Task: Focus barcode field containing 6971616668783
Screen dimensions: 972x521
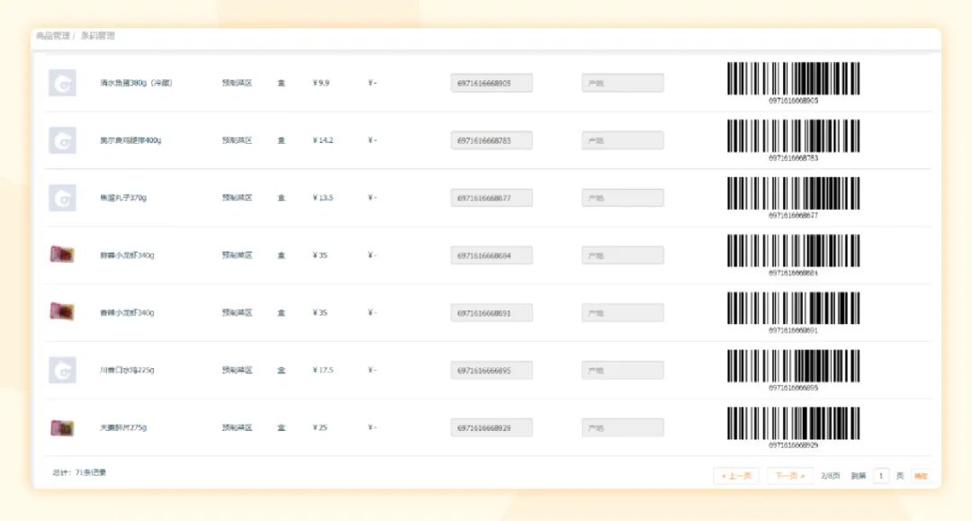Action: (x=491, y=140)
